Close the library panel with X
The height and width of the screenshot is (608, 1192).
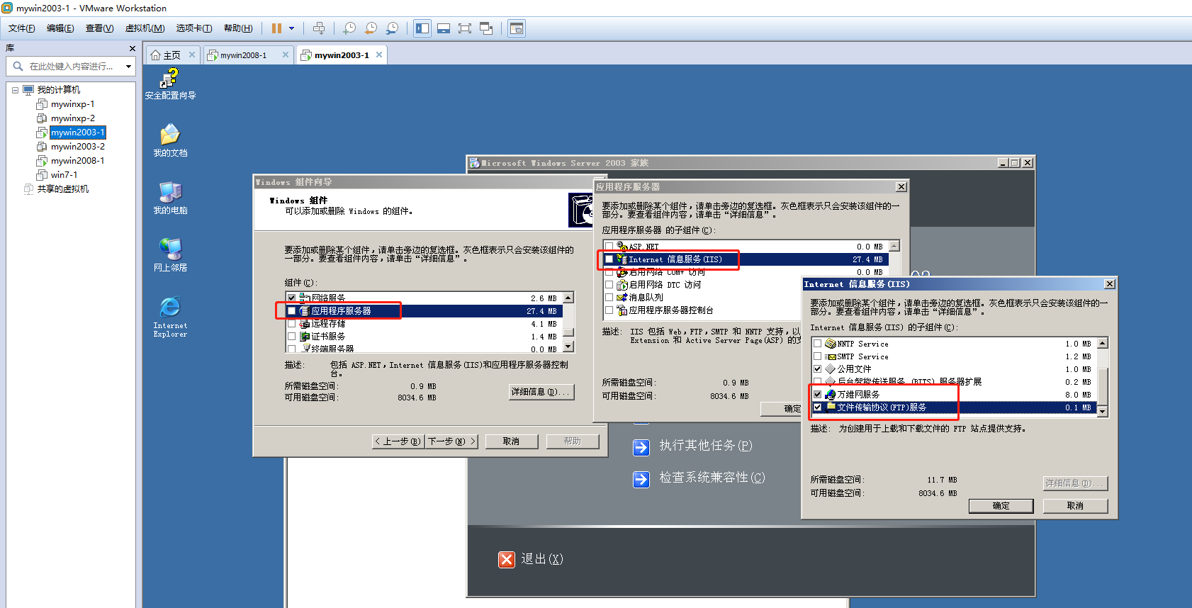[132, 48]
